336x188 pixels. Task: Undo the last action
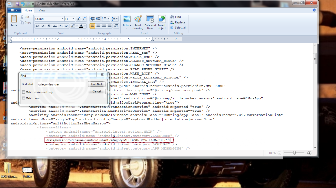[23, 4]
